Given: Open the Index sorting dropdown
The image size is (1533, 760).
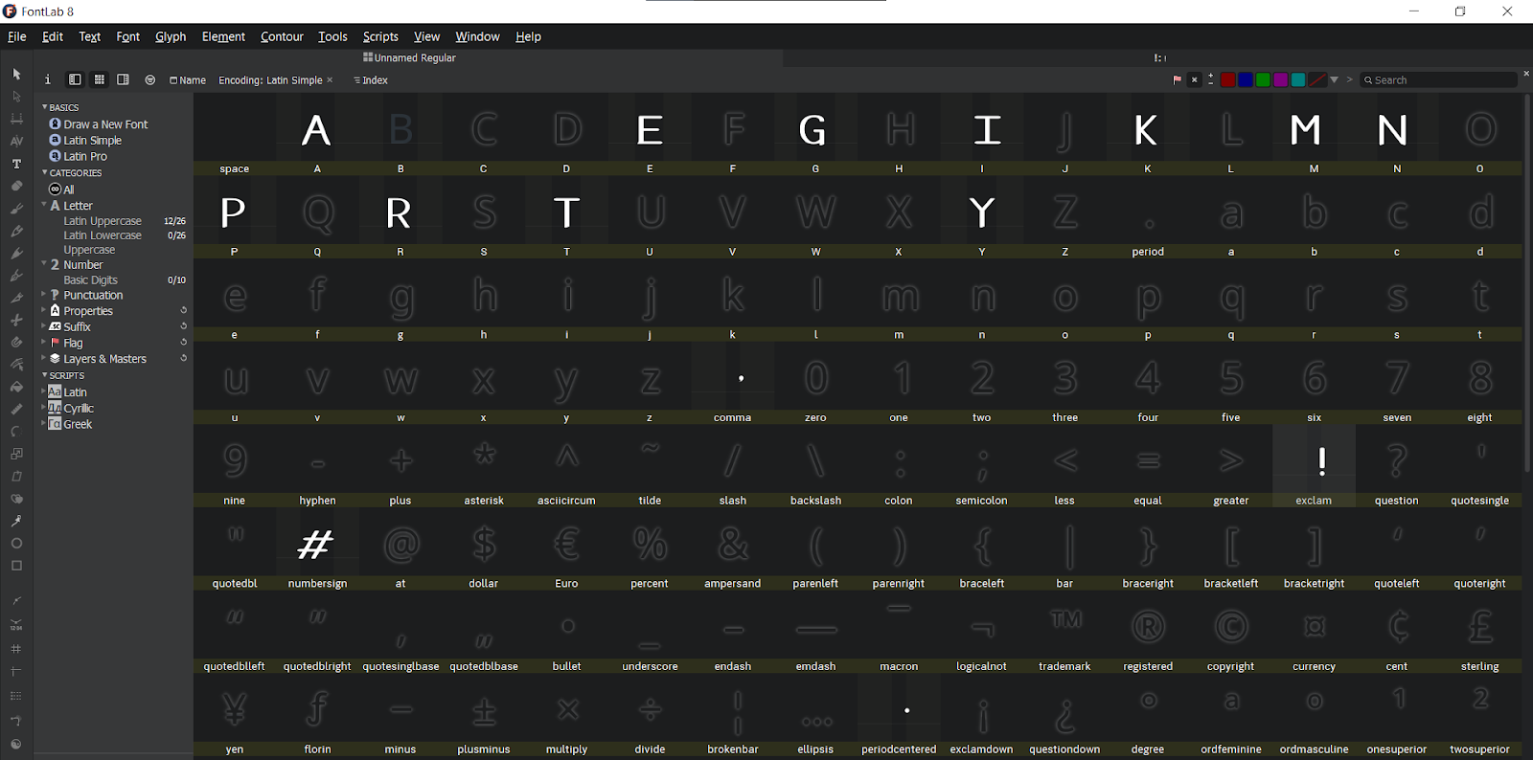Looking at the screenshot, I should pyautogui.click(x=371, y=80).
